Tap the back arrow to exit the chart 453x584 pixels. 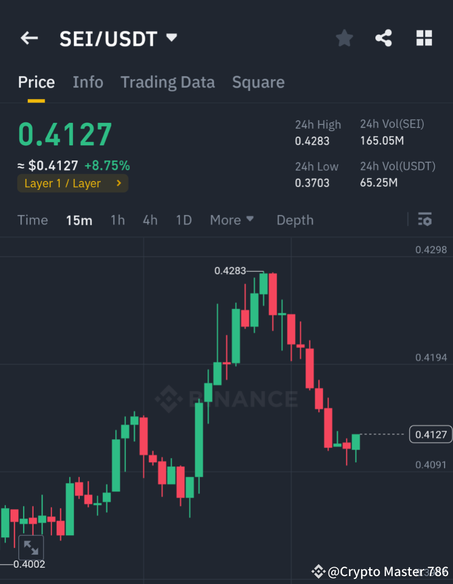29,38
